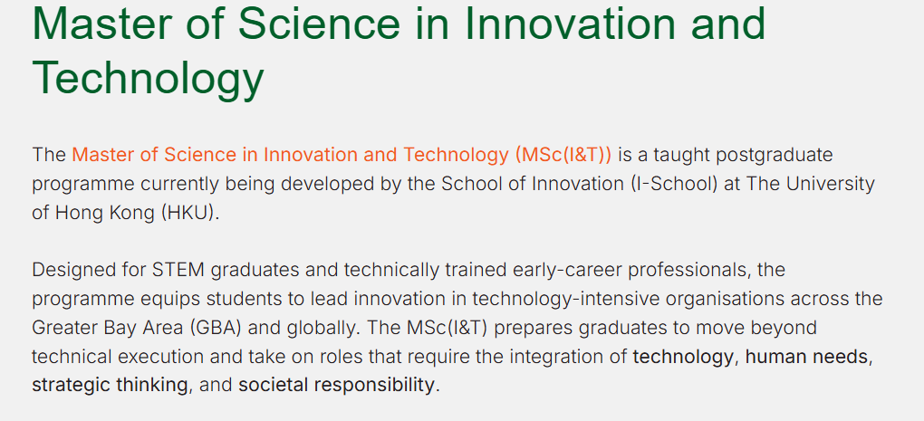Screen dimensions: 924x421
Task: Click 'Greater Bay Area (GBA)' text
Action: (x=137, y=328)
